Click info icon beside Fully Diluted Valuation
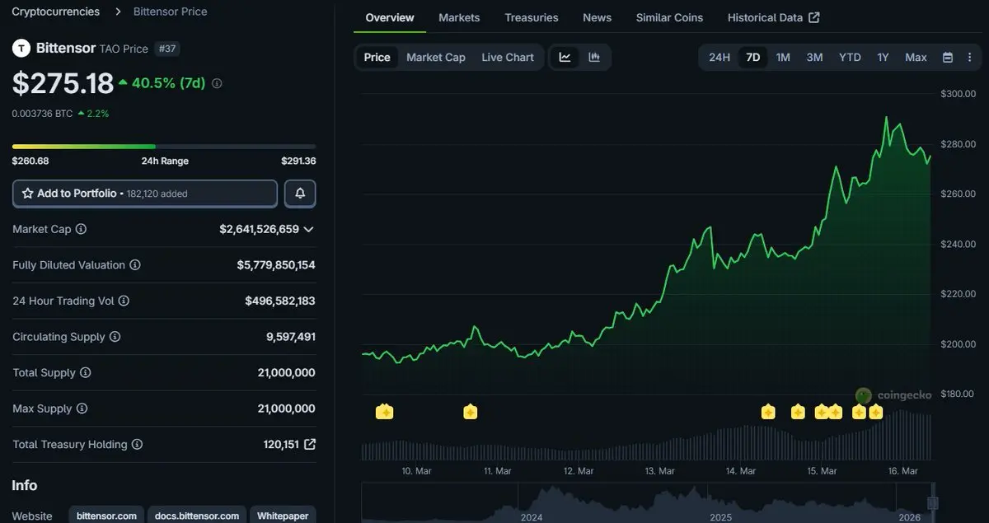Screen dimensions: 989x523 click(x=135, y=265)
